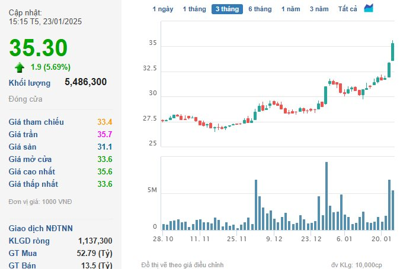Viewport: 400px width, 269px height.
Task: Click the latest tall green candlestick near 35
Action: (393, 52)
